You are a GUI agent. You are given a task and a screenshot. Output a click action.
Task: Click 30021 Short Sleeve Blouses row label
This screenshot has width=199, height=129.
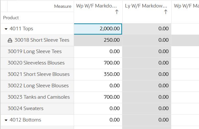[38, 74]
